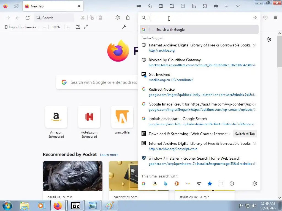Personalize New Tab with page gear icon

coord(269,40)
